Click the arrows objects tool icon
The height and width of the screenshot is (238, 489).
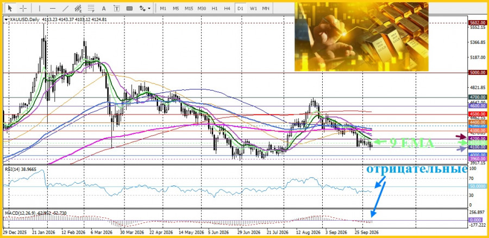142,8
